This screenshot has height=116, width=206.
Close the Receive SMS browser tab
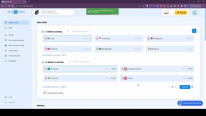[x=25, y=2]
